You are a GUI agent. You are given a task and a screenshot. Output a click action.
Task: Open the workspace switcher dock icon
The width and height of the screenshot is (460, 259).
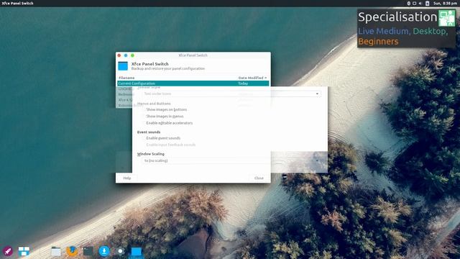(24, 251)
